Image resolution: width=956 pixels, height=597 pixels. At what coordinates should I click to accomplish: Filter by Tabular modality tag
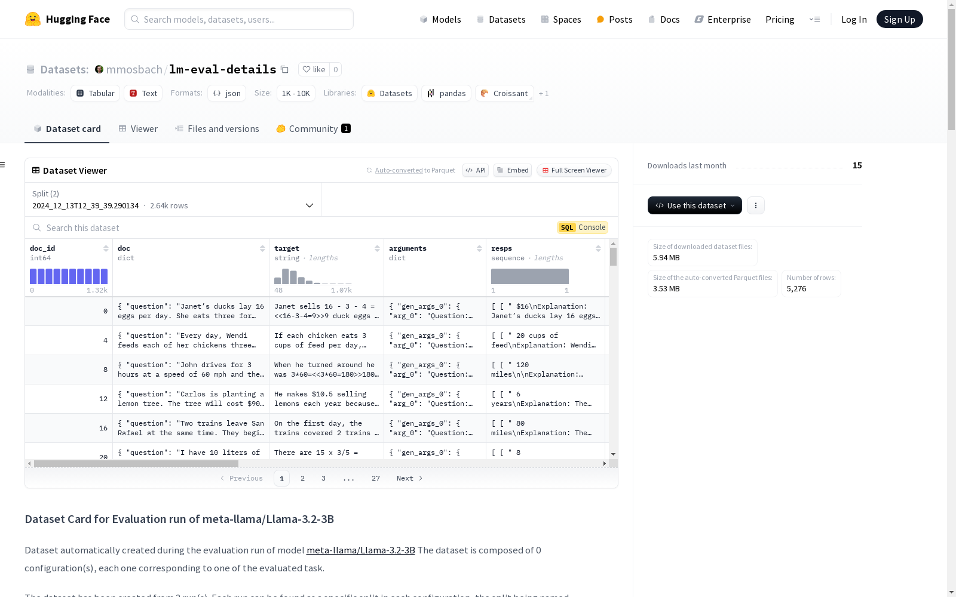(96, 93)
